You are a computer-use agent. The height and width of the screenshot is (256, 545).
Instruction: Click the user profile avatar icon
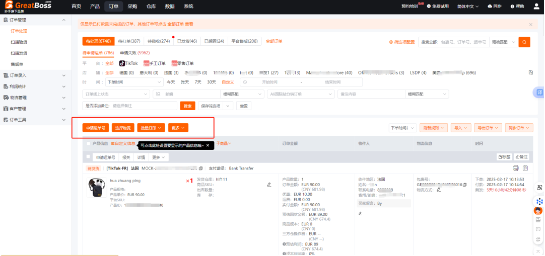click(536, 6)
